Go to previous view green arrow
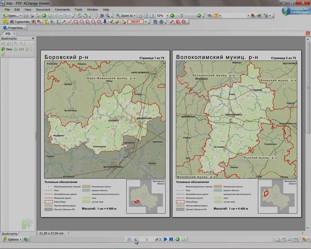 (x=44, y=16)
